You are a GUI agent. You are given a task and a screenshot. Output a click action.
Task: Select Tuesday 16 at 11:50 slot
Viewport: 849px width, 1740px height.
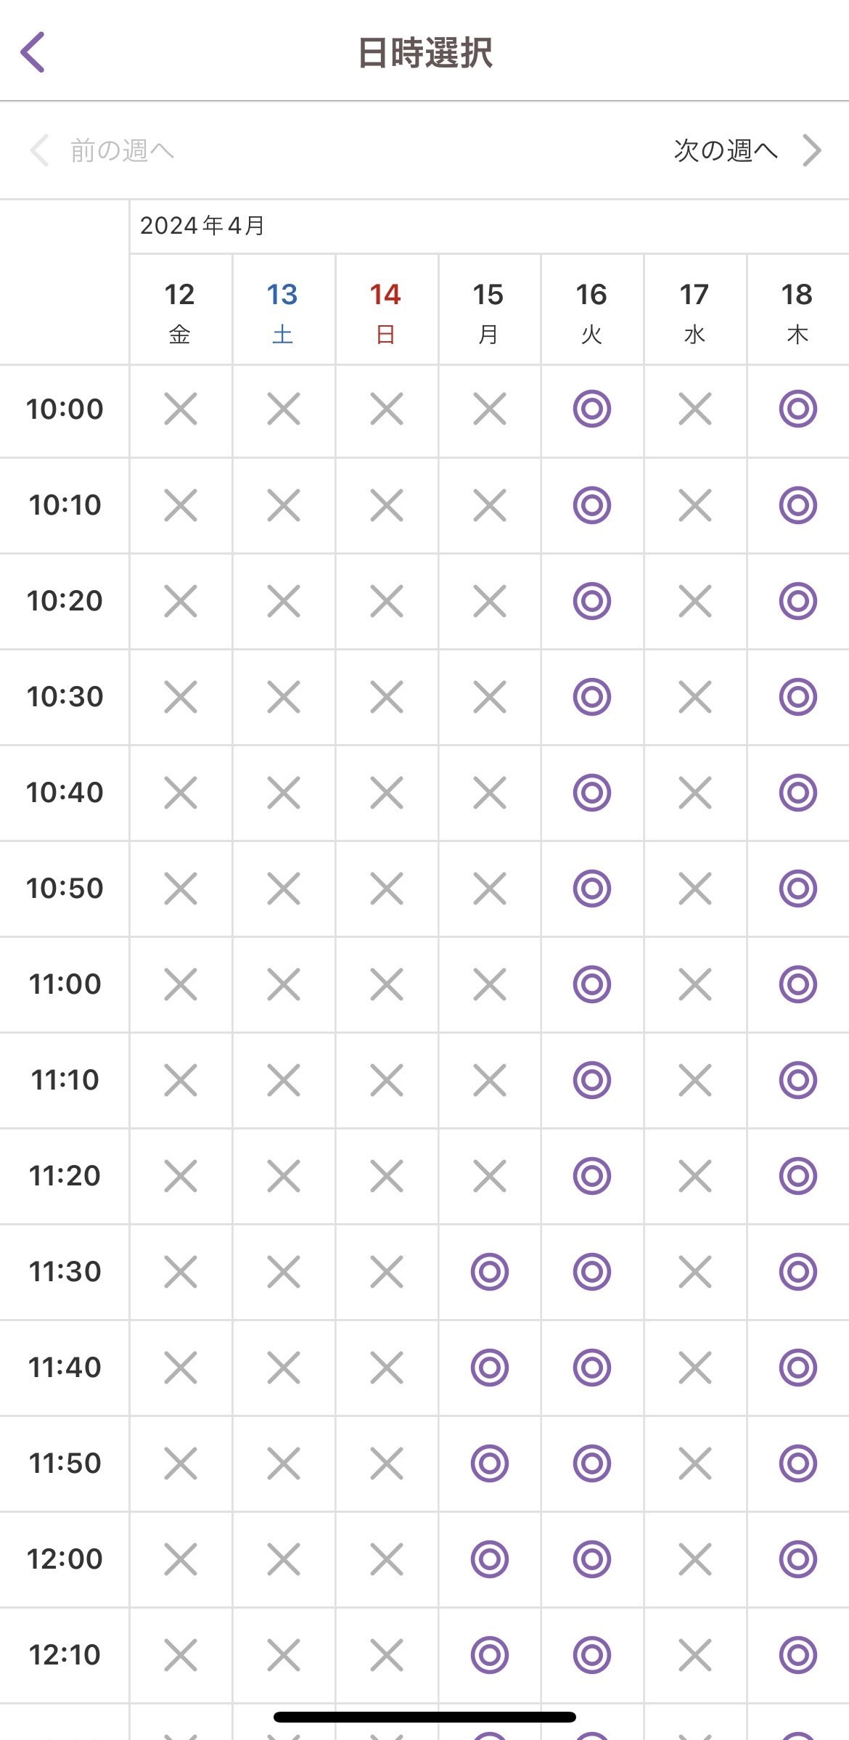[x=591, y=1463]
